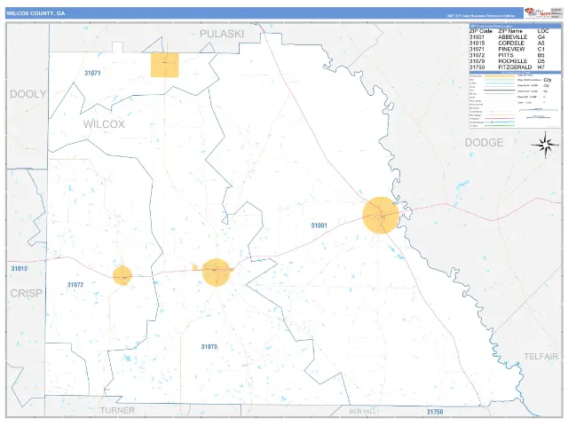Click PITTS in the ZIP index table

pos(506,55)
